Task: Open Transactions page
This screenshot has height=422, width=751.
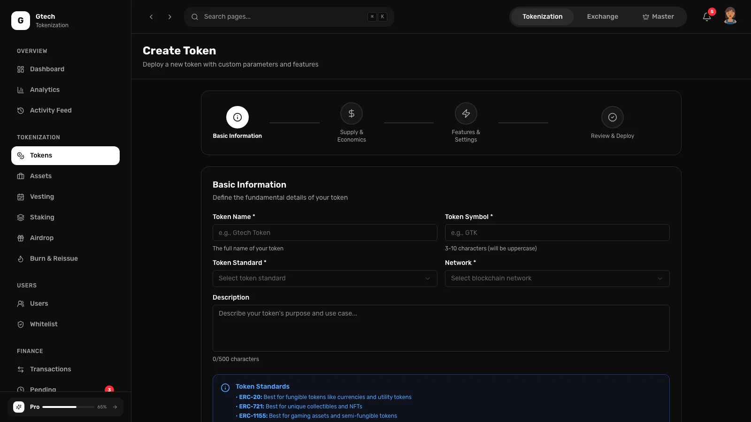Action: [x=65, y=369]
